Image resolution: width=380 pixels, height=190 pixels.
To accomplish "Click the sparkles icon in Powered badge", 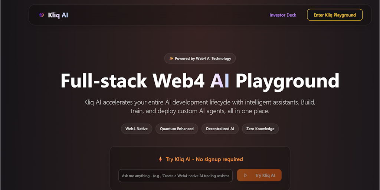I will 171,58.
